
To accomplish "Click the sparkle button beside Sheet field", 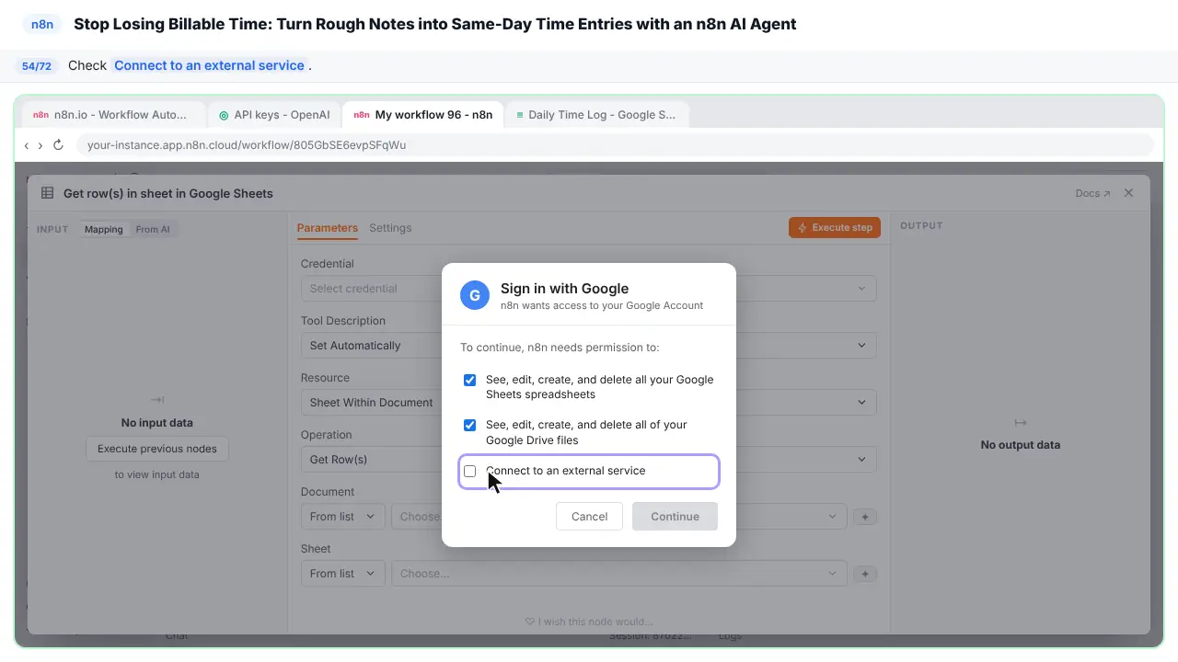I will [865, 574].
